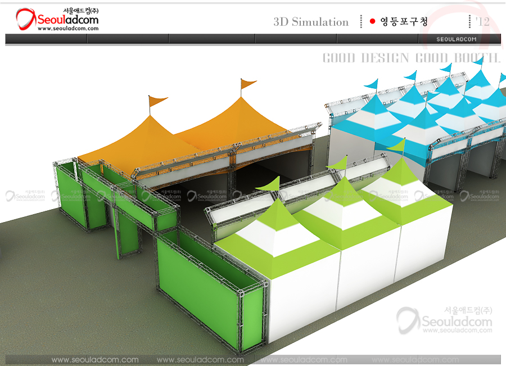Click the 영등포구청 title text
This screenshot has width=506, height=366.
pos(404,22)
